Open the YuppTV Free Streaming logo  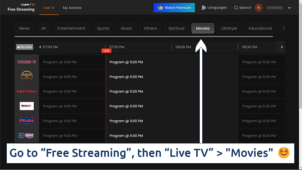(21, 7)
